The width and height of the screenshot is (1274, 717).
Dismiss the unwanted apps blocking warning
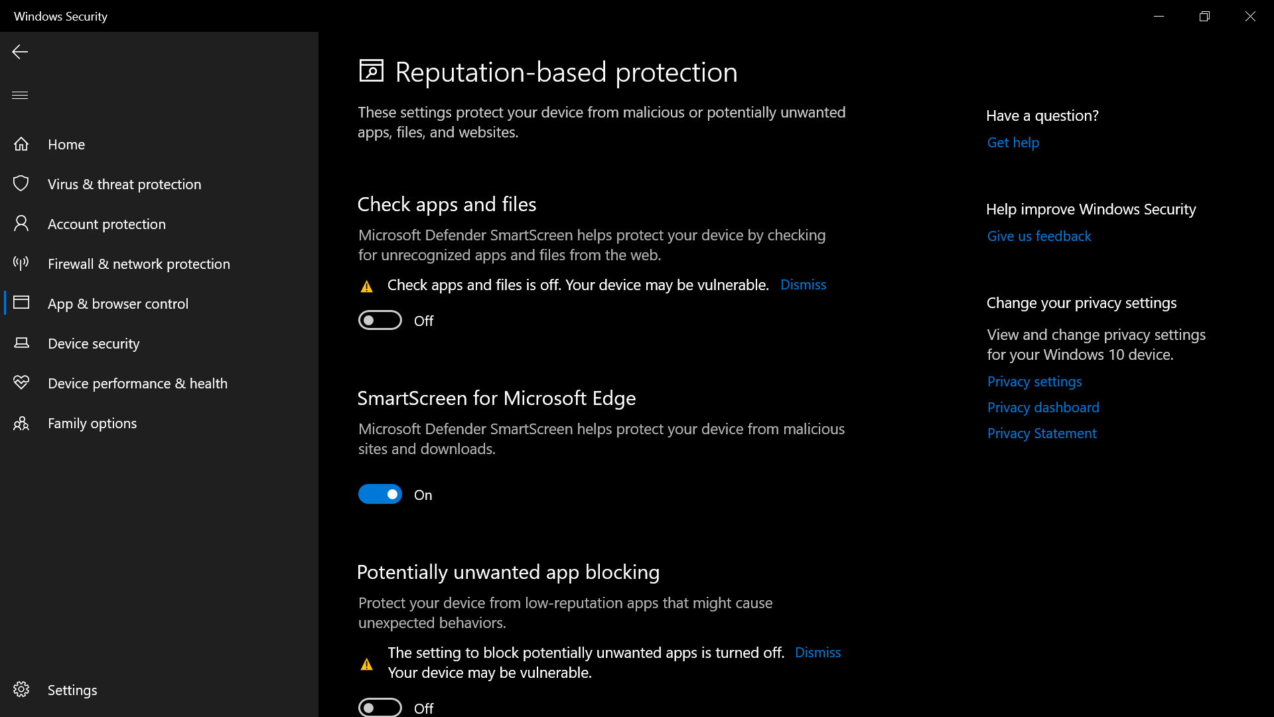[817, 653]
